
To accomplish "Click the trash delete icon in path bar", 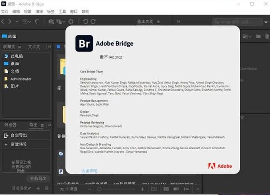I will 267,36.
